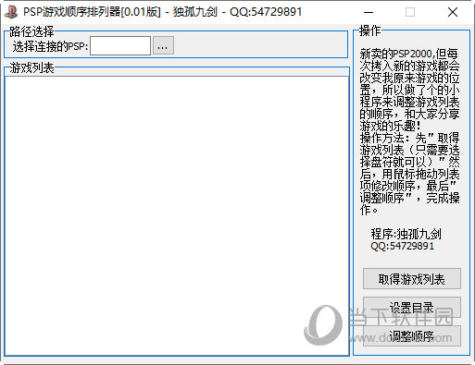Click the disabled maximize button
Image resolution: width=475 pixels, height=365 pixels.
point(410,12)
